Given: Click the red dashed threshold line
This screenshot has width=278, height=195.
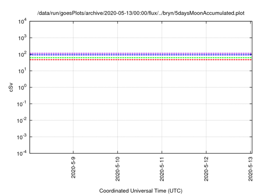Looking at the screenshot, I should click(141, 60).
